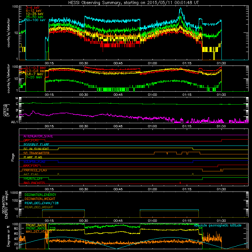Click the DECIMATION_WEIGHT legend label
Viewport: 252px width, 252px height.
(40, 199)
